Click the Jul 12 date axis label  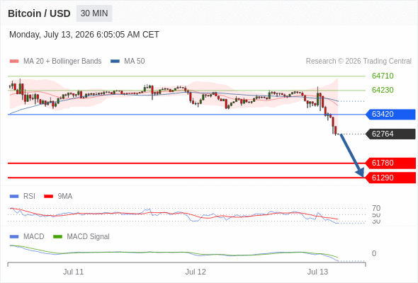pyautogui.click(x=196, y=272)
